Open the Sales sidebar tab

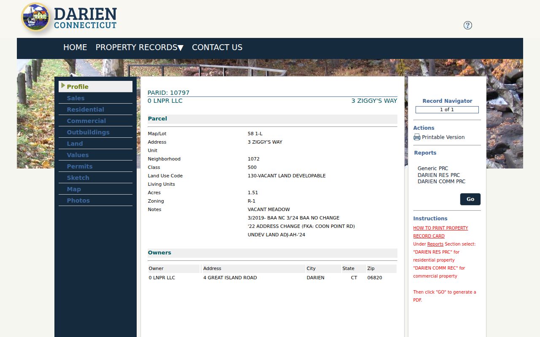click(x=95, y=98)
